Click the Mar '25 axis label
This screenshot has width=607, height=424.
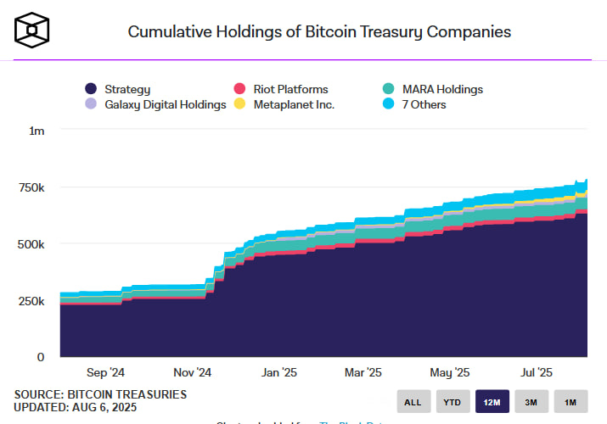click(x=364, y=372)
